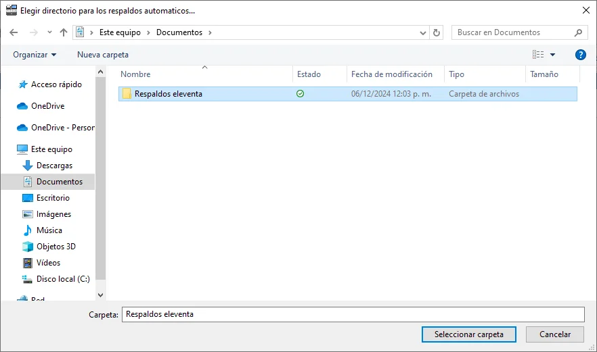
Task: Click the Respaldos eleventa folder icon
Action: coord(127,93)
